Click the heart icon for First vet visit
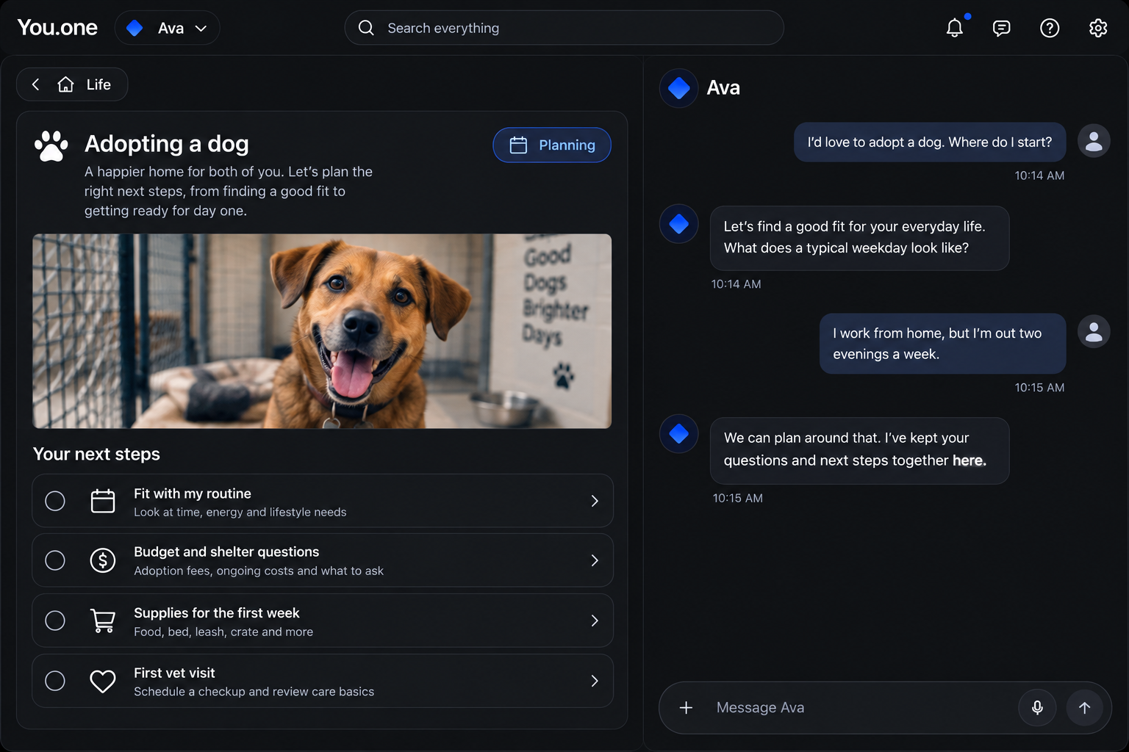Viewport: 1129px width, 752px height. [x=103, y=681]
